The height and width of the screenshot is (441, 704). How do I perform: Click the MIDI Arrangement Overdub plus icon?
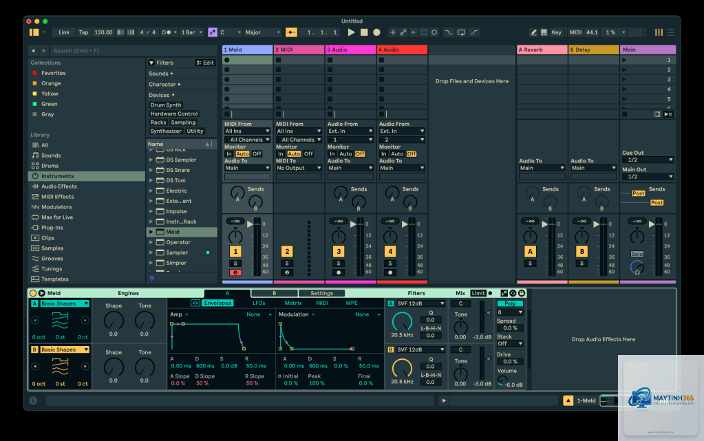392,32
